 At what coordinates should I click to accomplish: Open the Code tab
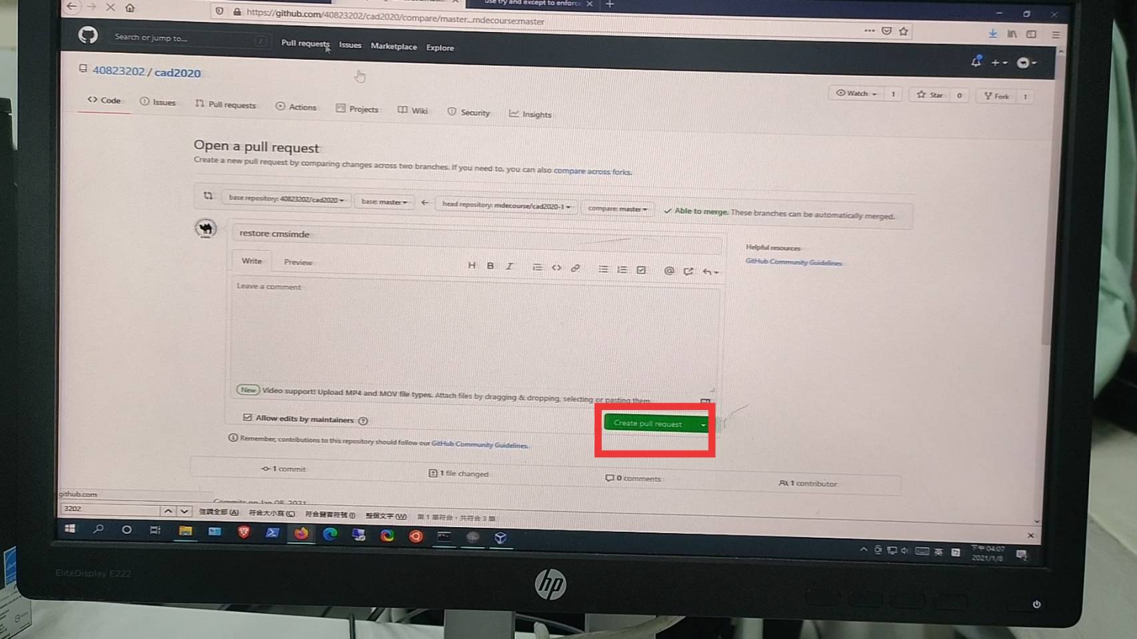pos(104,100)
